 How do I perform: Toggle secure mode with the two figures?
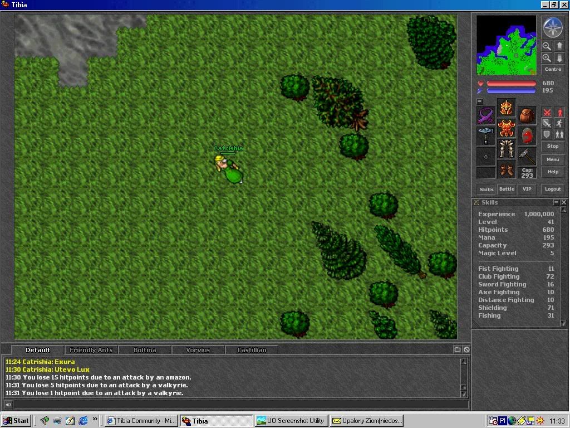[x=559, y=134]
